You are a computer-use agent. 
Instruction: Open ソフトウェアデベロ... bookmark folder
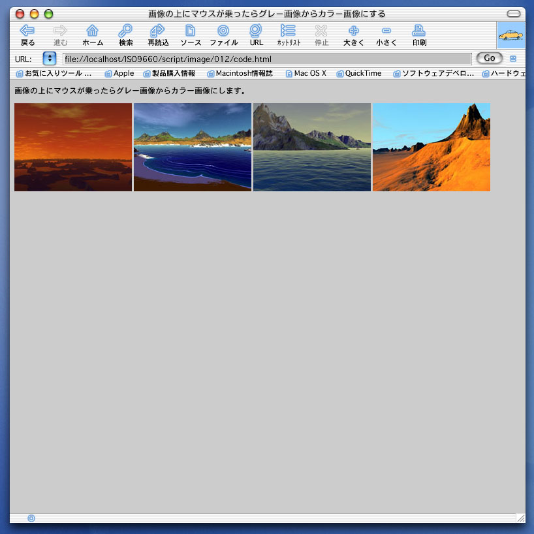click(433, 73)
